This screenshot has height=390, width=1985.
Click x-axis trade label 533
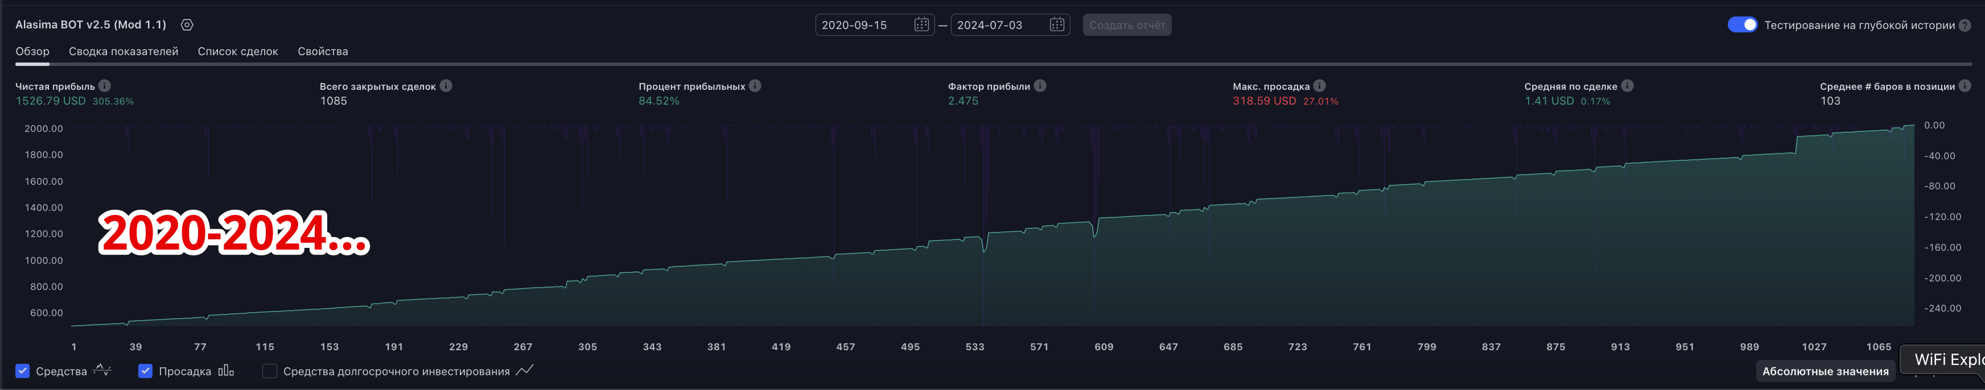[x=975, y=347]
